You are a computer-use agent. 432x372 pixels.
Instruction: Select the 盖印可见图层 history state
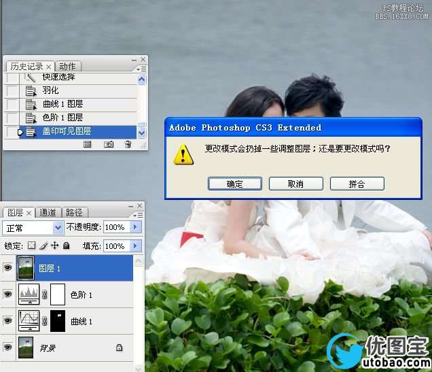78,131
